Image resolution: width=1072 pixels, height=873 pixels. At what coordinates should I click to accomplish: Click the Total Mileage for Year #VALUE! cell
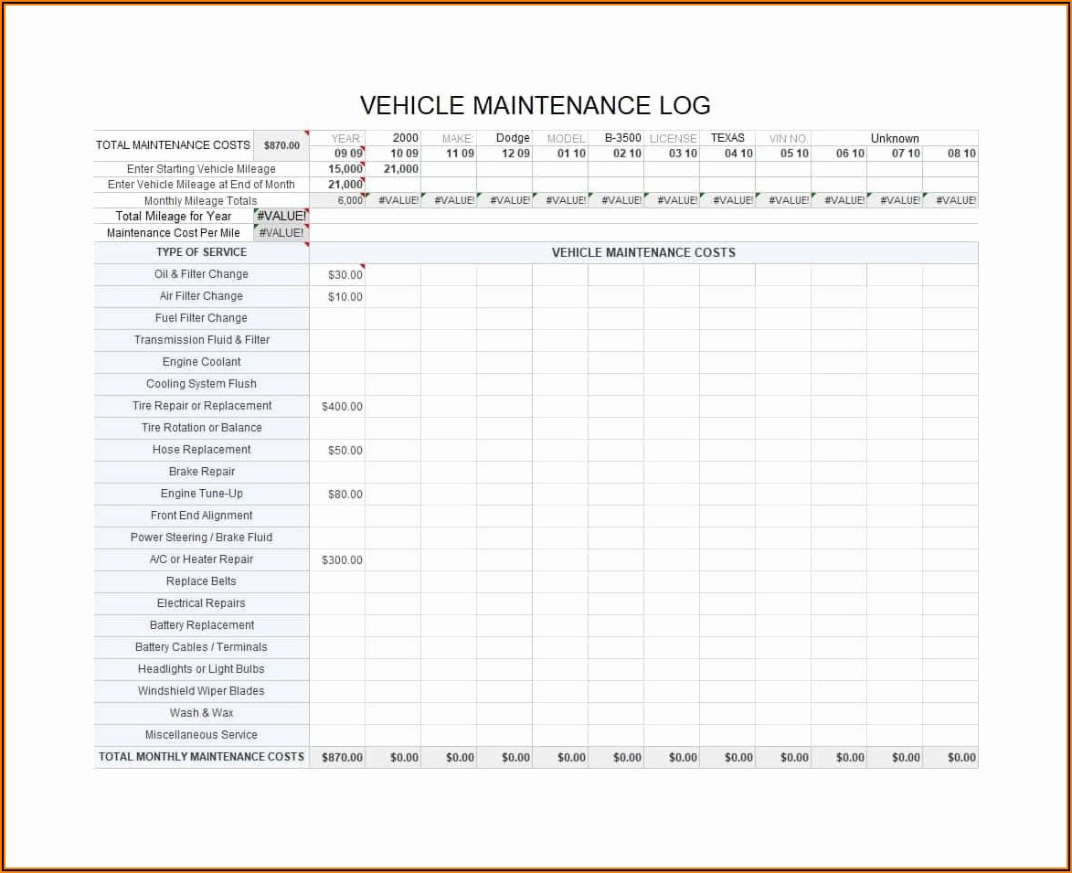click(x=281, y=217)
